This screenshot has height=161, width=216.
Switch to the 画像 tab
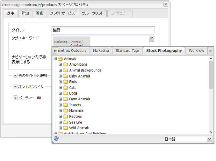[x=39, y=13]
